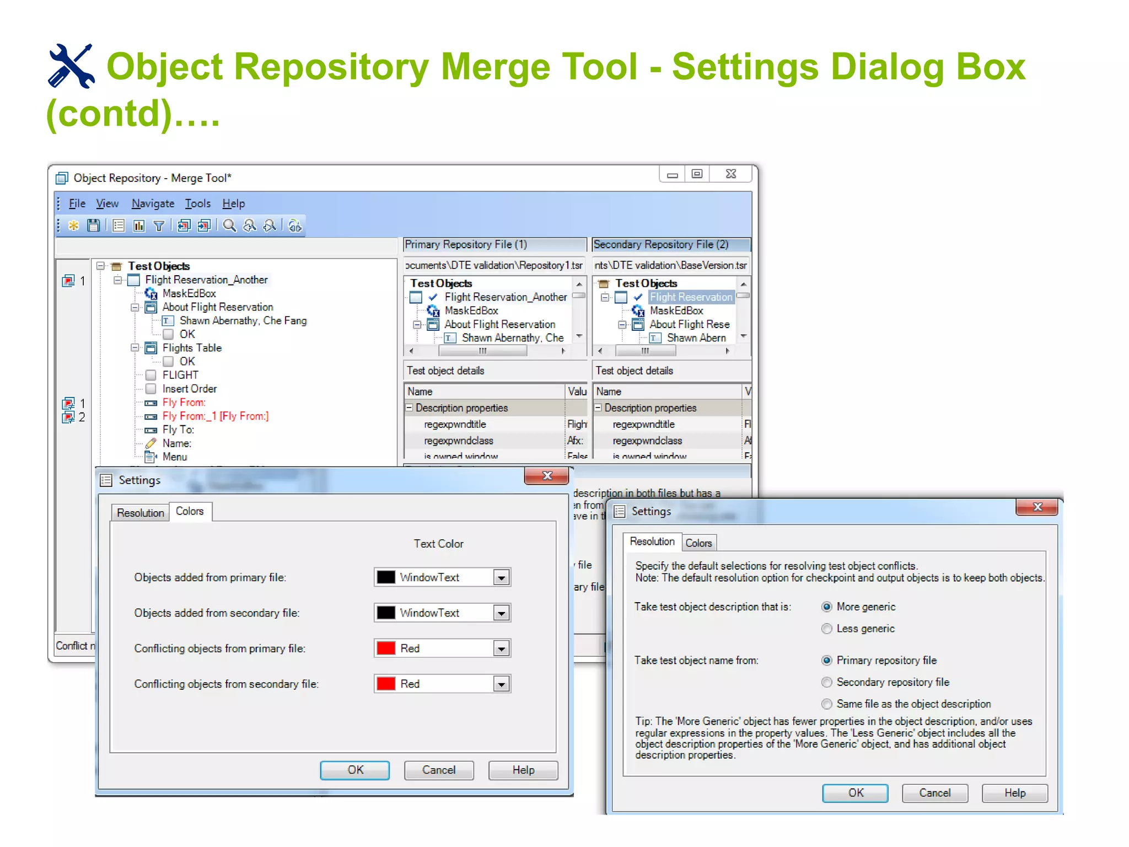This screenshot has width=1129, height=847.
Task: Open Conflicting objects from secondary file dropdown
Action: (501, 684)
